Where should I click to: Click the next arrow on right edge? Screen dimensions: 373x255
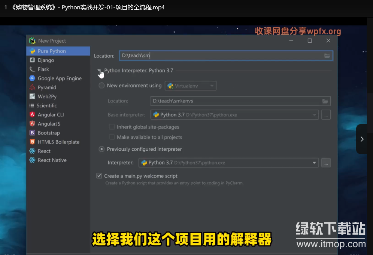[362, 139]
